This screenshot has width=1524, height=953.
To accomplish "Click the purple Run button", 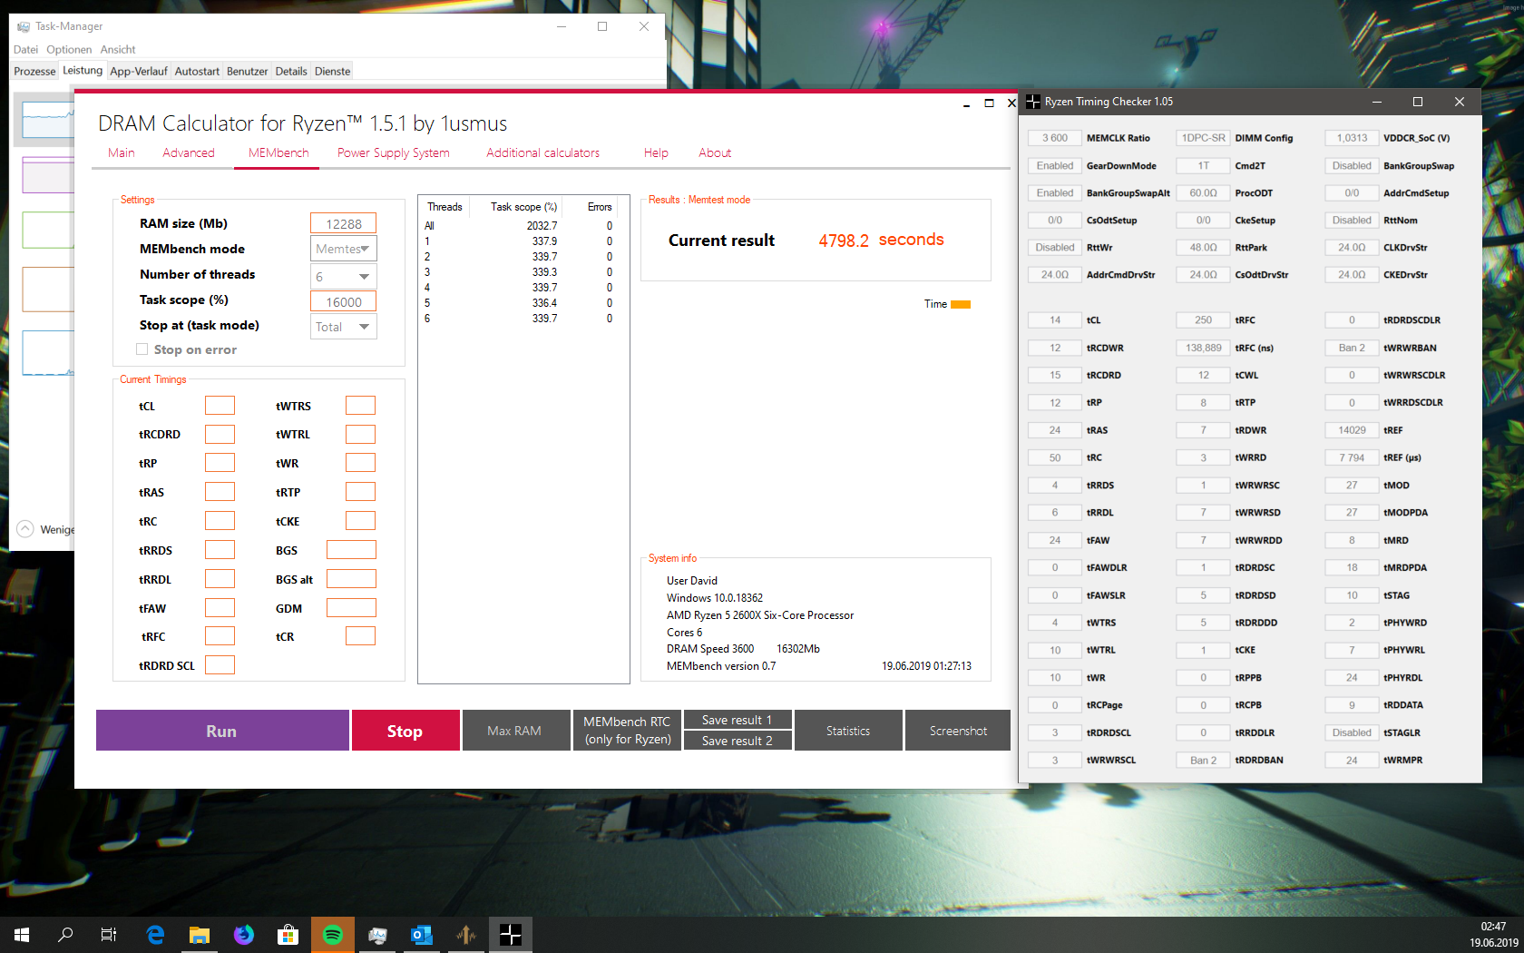I will (x=222, y=731).
